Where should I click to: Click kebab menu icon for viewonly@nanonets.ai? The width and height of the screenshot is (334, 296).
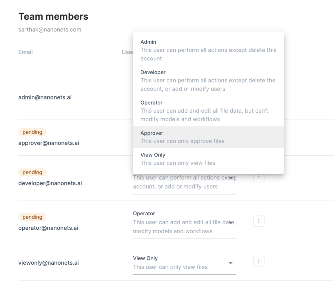(x=259, y=262)
